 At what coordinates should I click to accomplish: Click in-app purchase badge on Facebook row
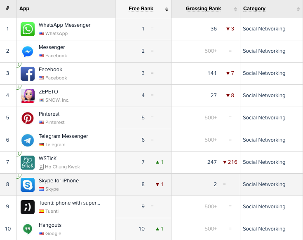coord(19,65)
